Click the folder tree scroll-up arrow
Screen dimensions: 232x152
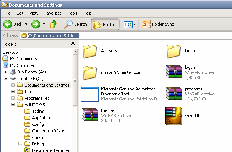[75, 52]
